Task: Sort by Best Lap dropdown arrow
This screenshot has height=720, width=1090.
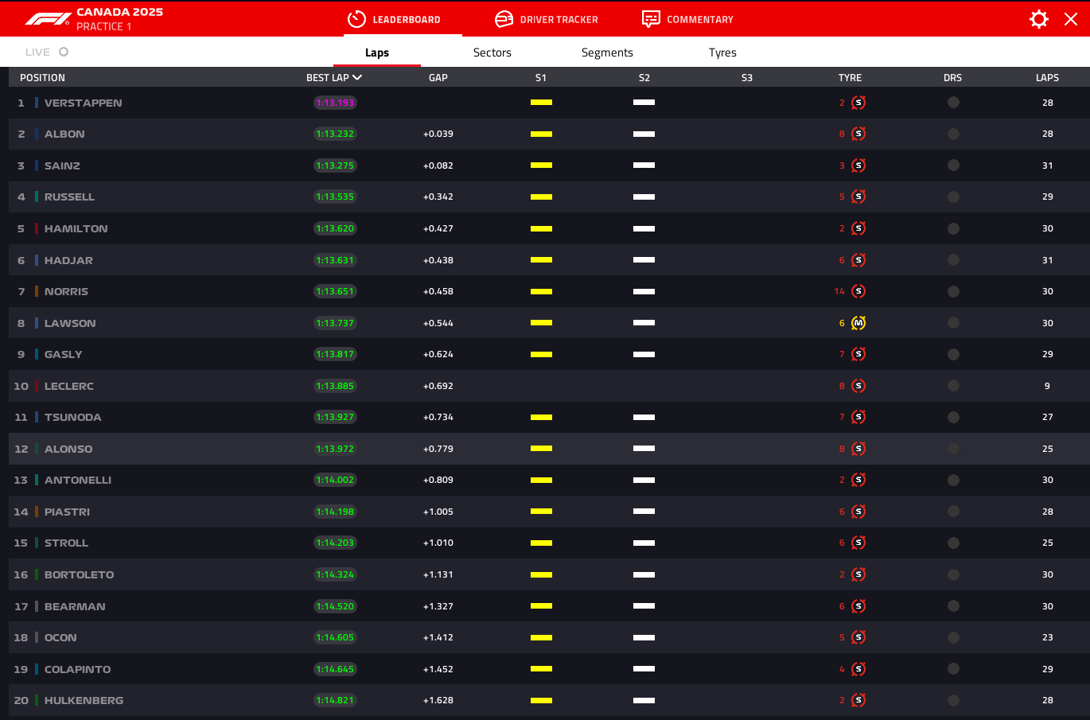Action: (x=357, y=77)
